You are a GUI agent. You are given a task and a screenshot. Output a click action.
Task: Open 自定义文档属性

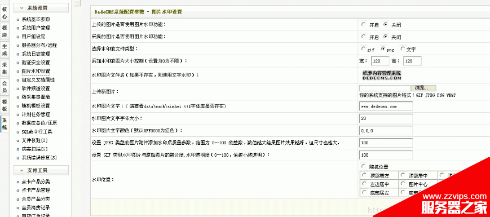tap(38, 79)
